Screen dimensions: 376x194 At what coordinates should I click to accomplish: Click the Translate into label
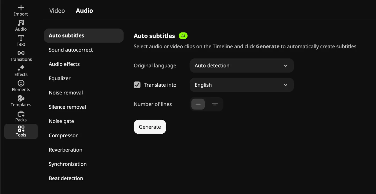pyautogui.click(x=160, y=85)
